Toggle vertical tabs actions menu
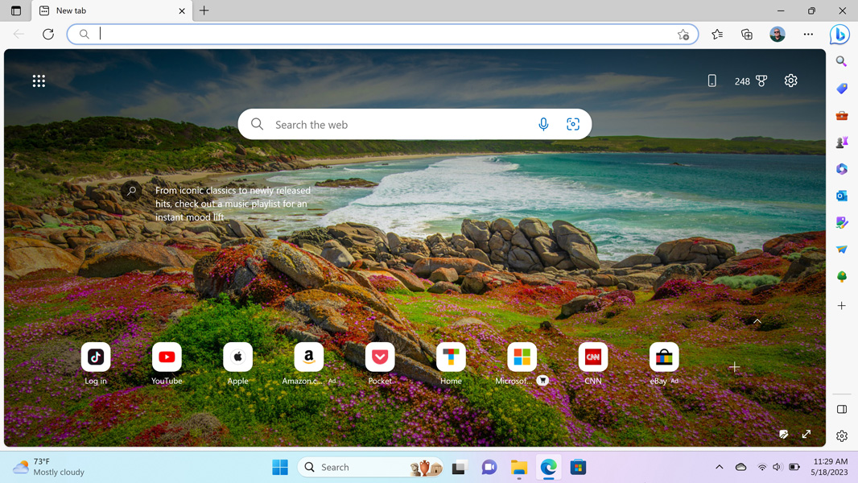 16,11
